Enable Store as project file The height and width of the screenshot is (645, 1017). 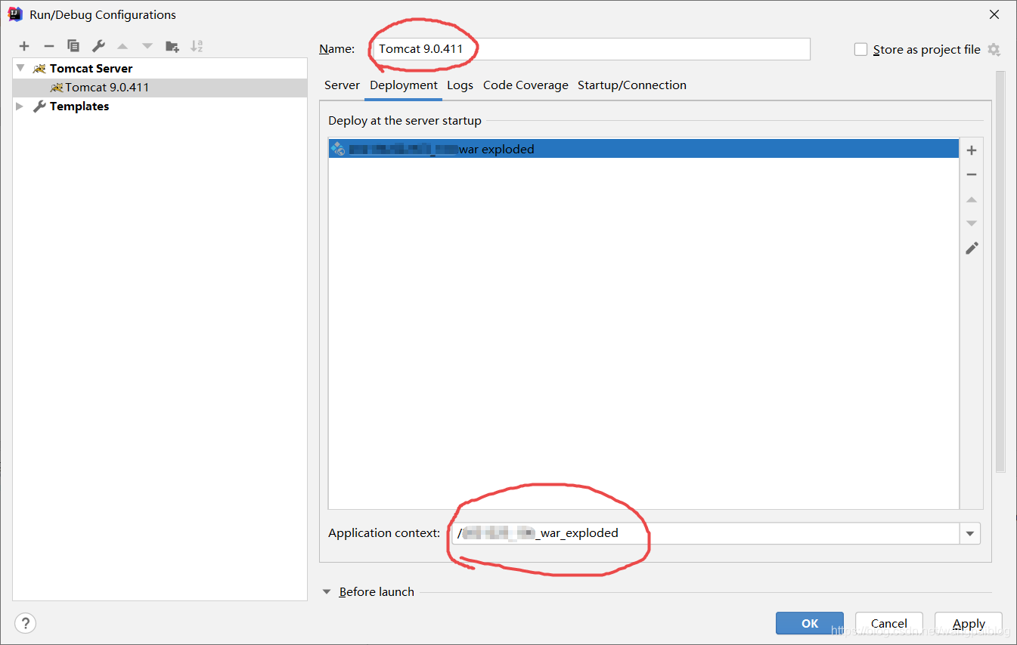860,49
